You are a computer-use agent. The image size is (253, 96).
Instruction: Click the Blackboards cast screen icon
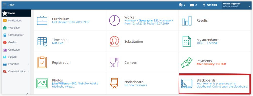tap(187, 83)
